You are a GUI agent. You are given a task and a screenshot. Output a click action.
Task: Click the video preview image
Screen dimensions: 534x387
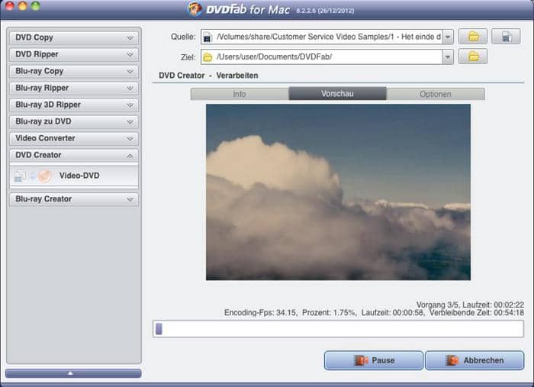[x=338, y=192]
